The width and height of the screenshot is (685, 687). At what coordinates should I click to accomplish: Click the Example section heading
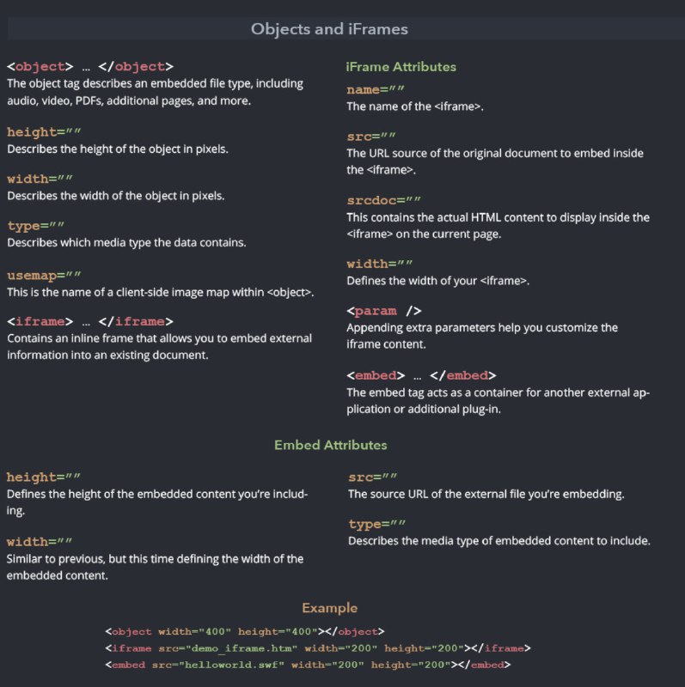330,608
